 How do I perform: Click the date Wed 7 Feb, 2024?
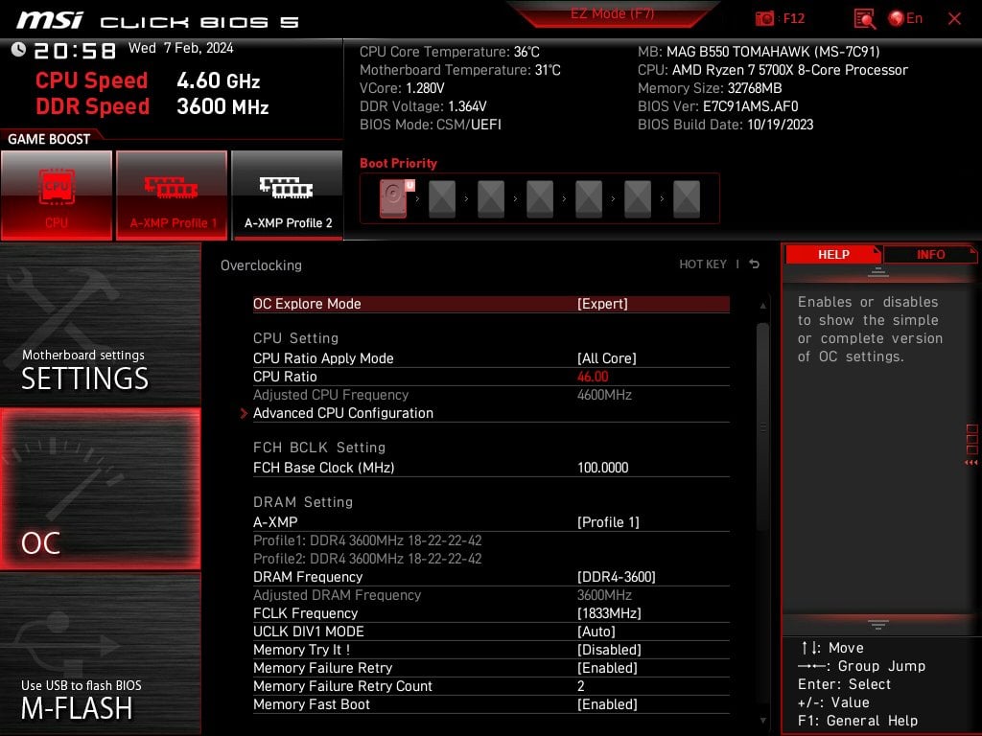[181, 48]
